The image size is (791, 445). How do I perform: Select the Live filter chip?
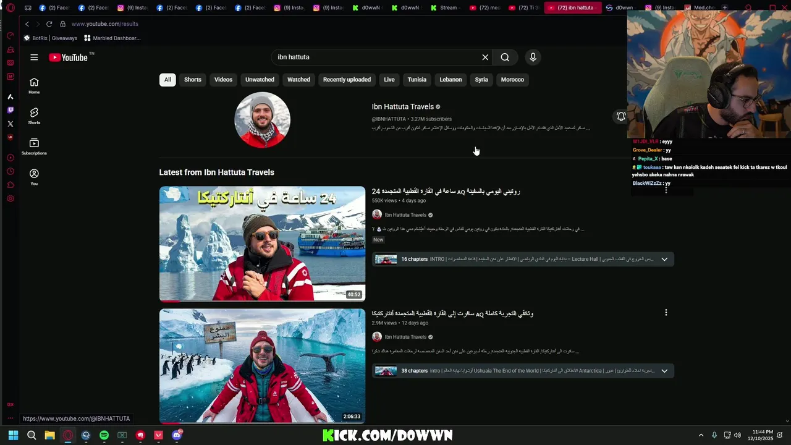pyautogui.click(x=389, y=80)
